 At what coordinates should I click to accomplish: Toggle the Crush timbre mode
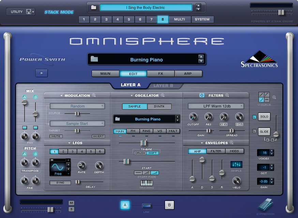(140, 153)
